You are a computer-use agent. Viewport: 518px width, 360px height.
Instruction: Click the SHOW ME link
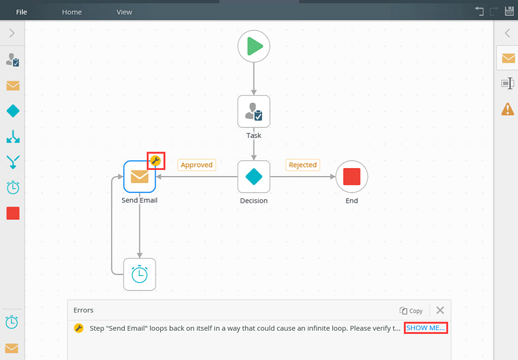point(425,328)
